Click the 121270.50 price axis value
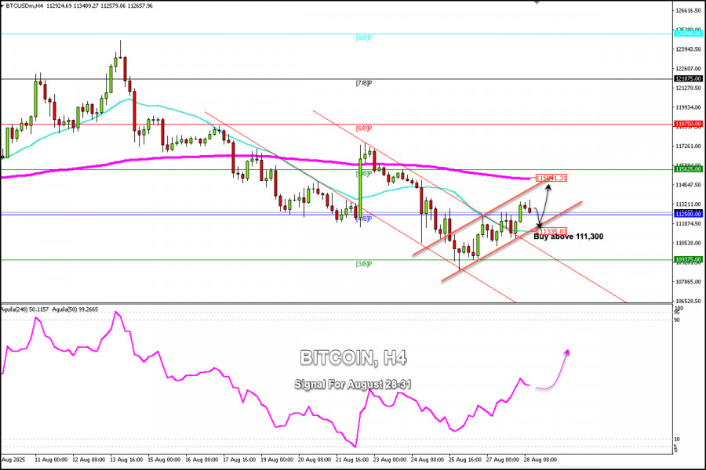 (x=688, y=89)
